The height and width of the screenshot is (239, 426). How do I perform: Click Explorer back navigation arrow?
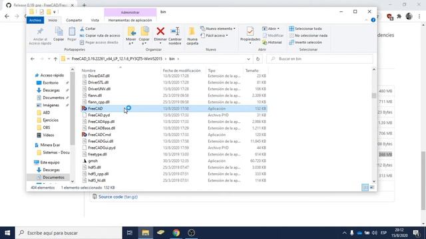33,59
